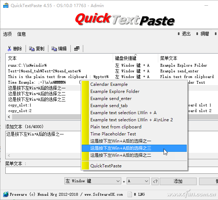Viewport: 218px width, 200px height.
Task: Sort by 文本 column header
Action: point(12,58)
